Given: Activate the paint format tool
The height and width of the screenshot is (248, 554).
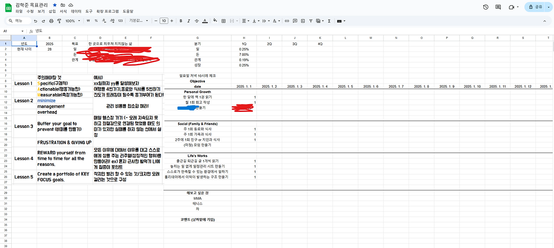Looking at the screenshot, I should (x=59, y=21).
